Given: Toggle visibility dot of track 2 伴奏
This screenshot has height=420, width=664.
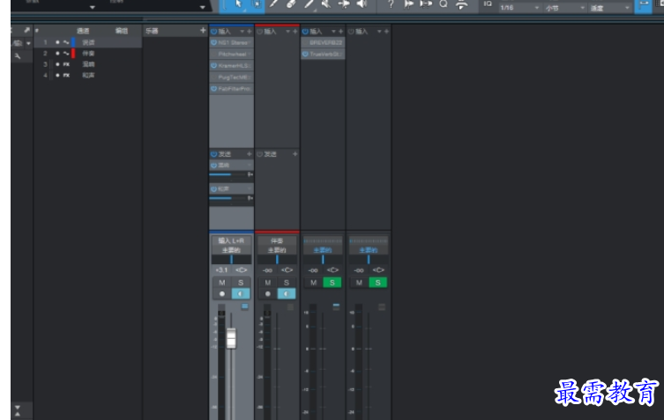Looking at the screenshot, I should pyautogui.click(x=57, y=54).
